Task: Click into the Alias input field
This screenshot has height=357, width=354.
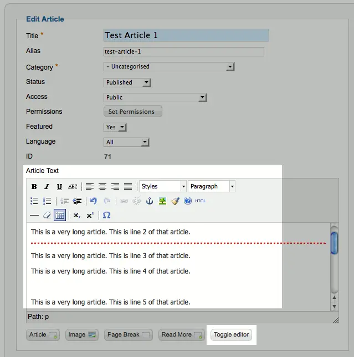Action: [183, 51]
